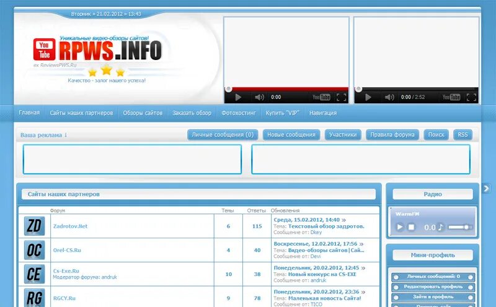The height and width of the screenshot is (307, 496).
Task: Open the Фотохостинг menu item
Action: tap(239, 113)
